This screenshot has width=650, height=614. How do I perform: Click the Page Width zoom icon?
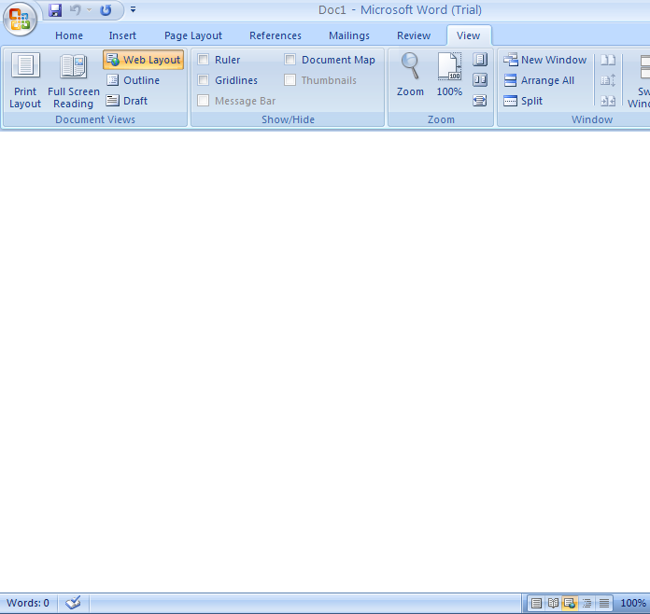tap(480, 101)
